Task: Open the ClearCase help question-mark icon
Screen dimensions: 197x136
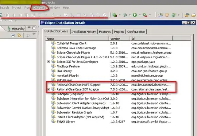Action: point(105,15)
